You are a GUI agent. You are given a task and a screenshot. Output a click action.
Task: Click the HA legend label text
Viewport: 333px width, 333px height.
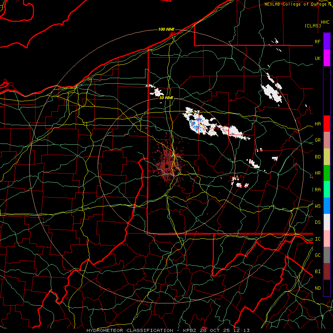317,124
